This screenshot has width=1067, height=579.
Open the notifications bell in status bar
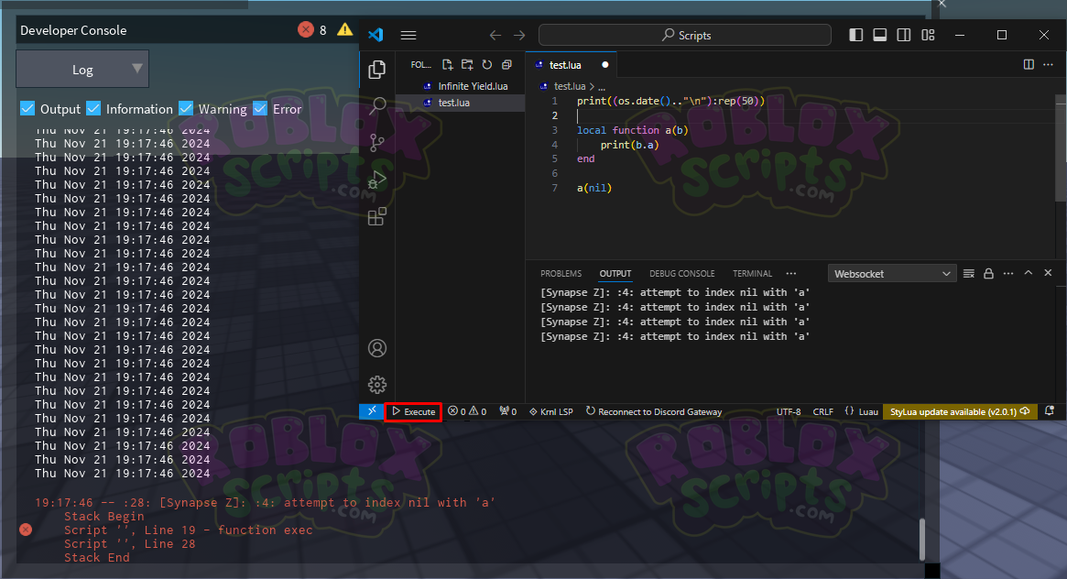(1050, 411)
